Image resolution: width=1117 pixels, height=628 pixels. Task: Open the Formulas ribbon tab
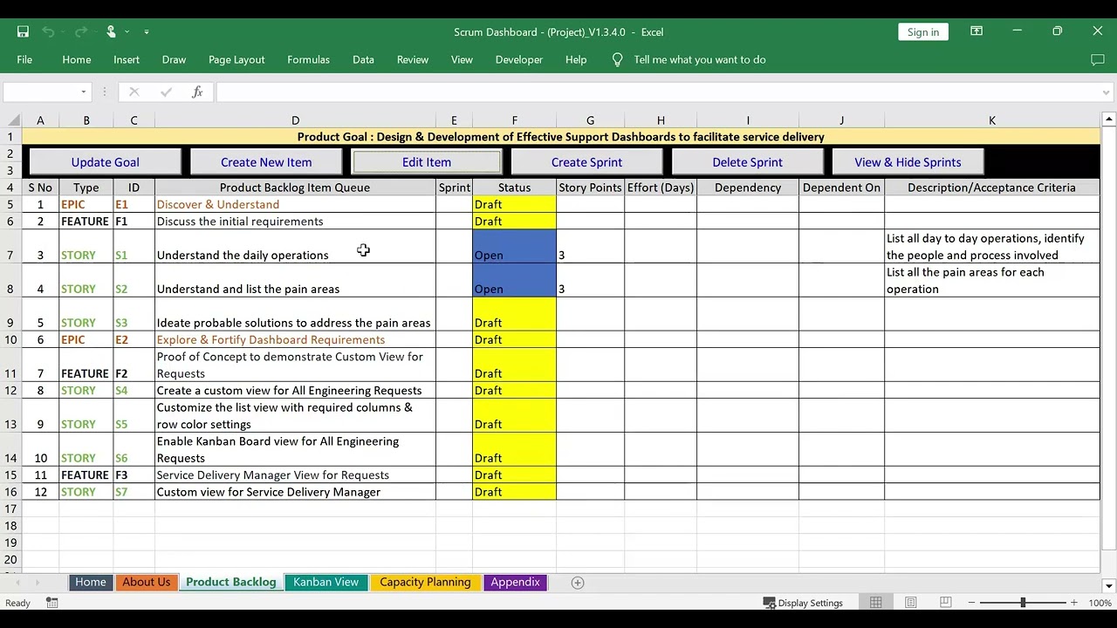point(308,59)
